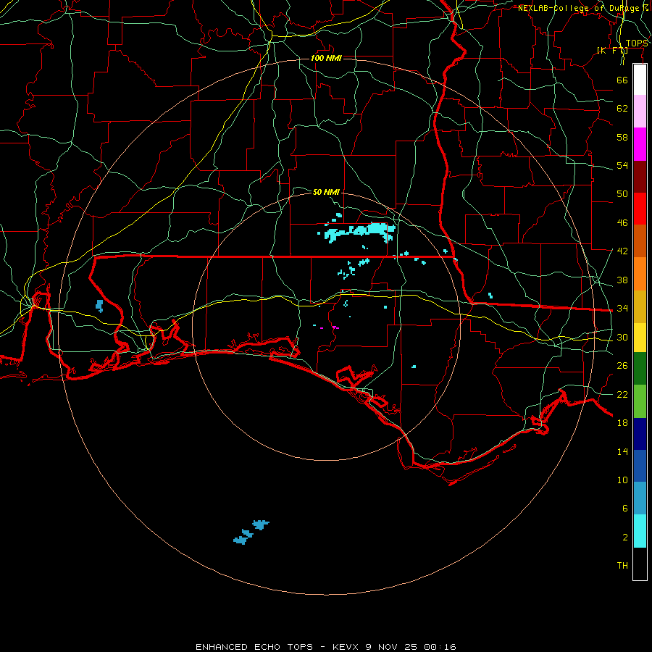The width and height of the screenshot is (652, 652).
Task: Click the blue echo cluster offshore in the Gulf
Action: pos(251,532)
